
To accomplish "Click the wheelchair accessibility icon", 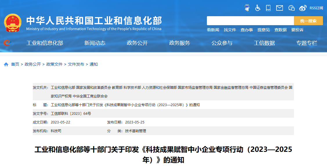I will coord(258,8).
